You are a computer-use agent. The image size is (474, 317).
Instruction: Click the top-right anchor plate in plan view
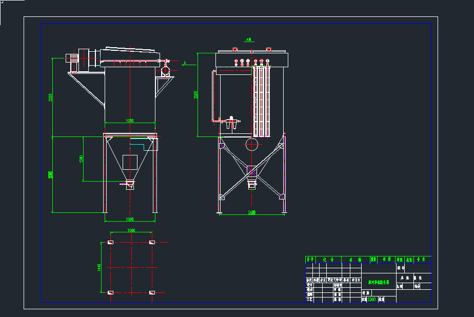pos(151,242)
